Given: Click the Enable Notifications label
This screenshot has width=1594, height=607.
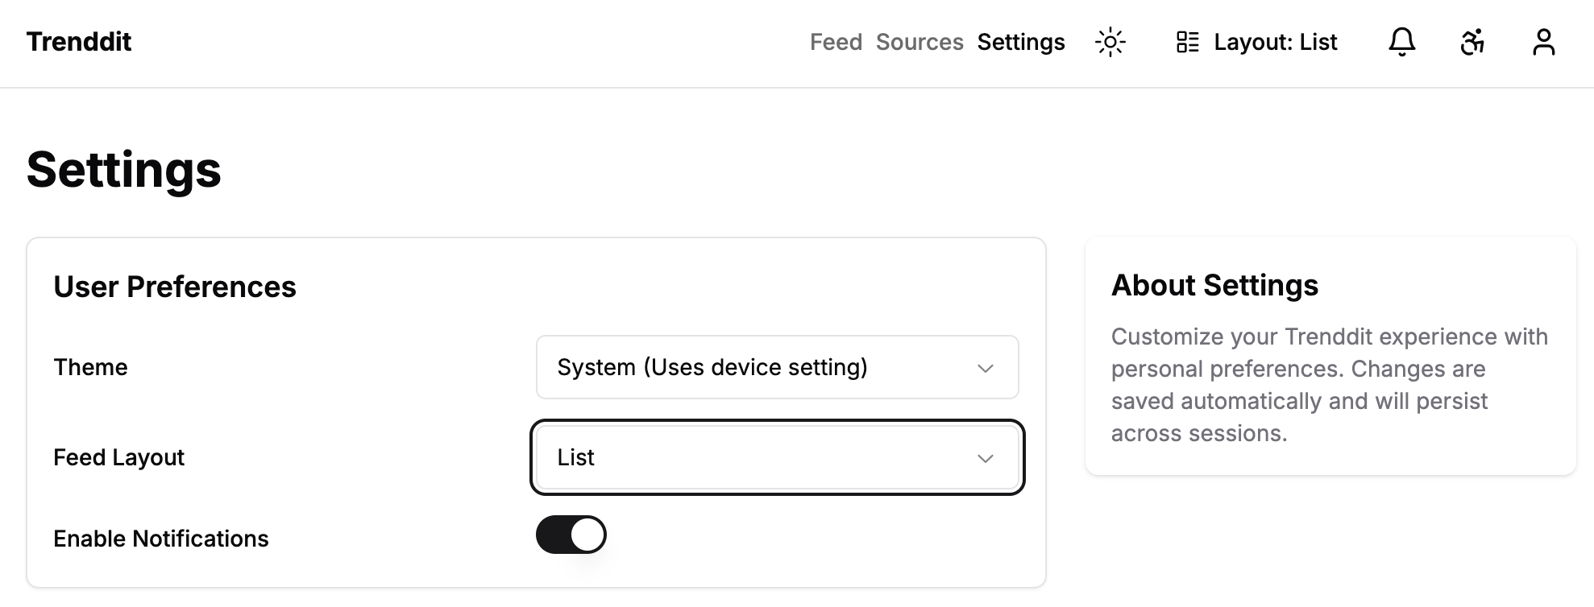Looking at the screenshot, I should 161,539.
